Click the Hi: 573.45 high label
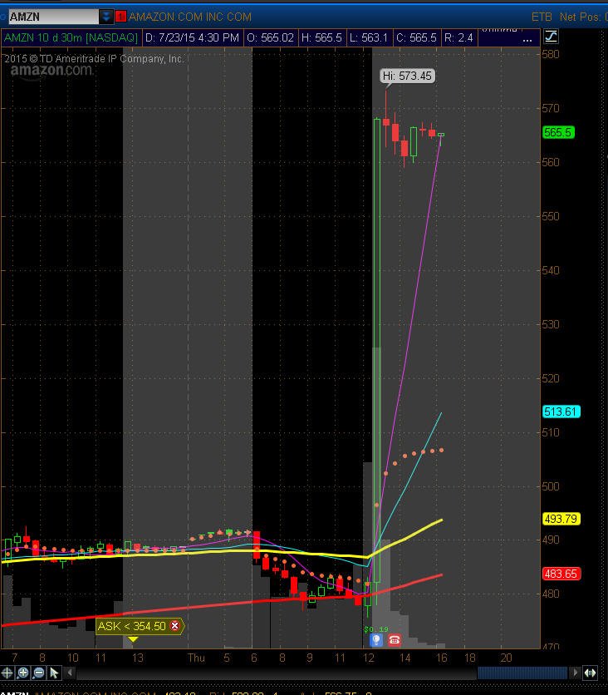The height and width of the screenshot is (695, 608). click(x=407, y=76)
